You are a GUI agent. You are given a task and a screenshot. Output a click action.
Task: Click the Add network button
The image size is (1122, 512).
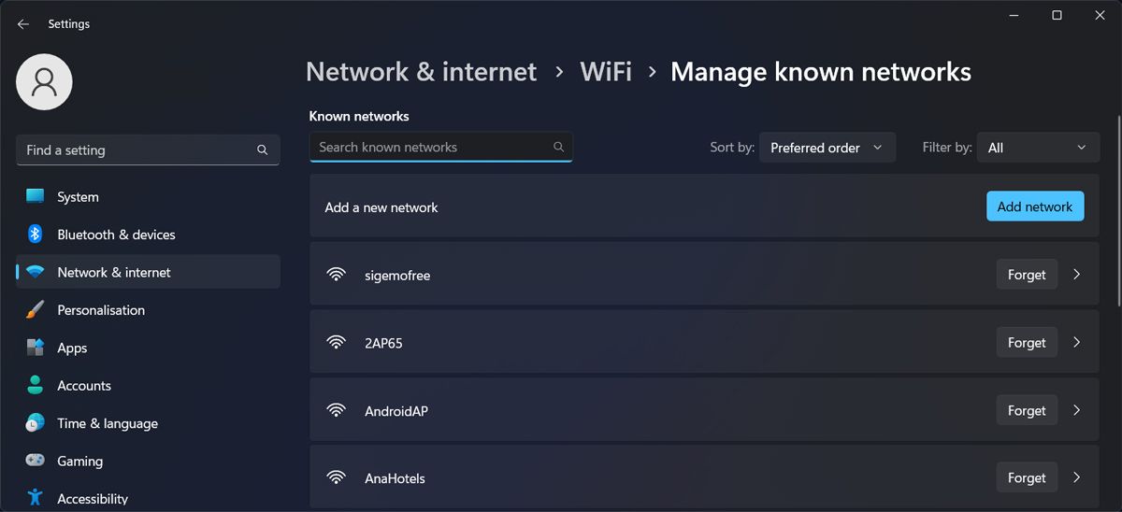click(x=1035, y=206)
